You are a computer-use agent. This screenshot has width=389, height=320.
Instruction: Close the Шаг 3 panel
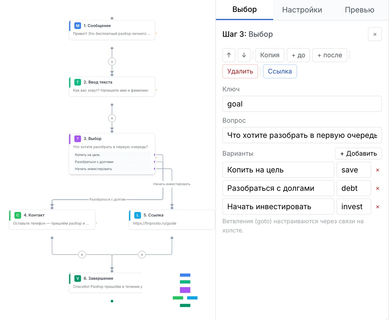tap(375, 34)
